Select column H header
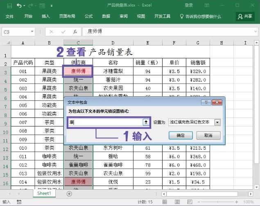 coord(222,43)
